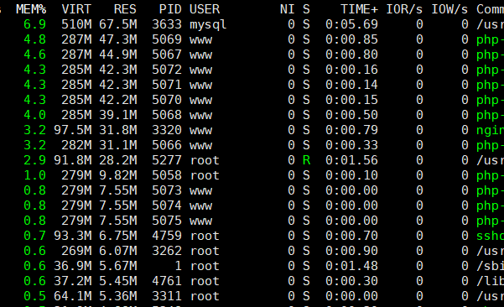This screenshot has height=307, width=504.
Task: Click PID 5058 root process
Action: [x=167, y=175]
